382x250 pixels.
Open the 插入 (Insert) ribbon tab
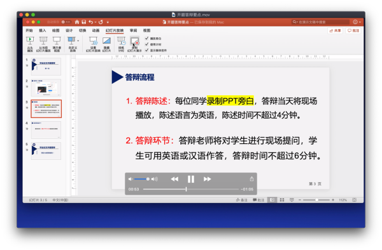click(43, 30)
